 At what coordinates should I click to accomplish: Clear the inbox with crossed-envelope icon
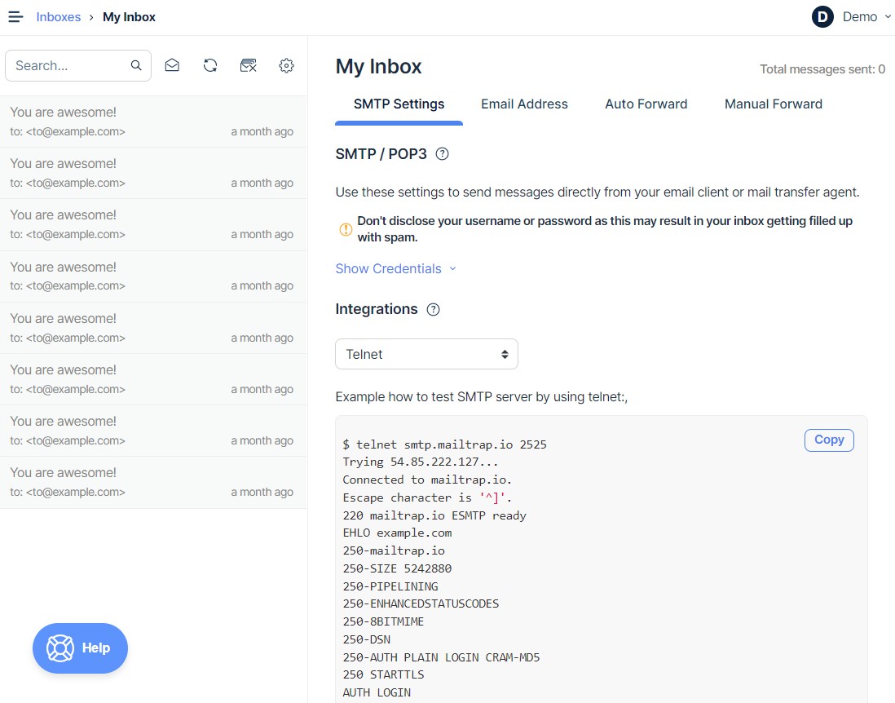(249, 66)
